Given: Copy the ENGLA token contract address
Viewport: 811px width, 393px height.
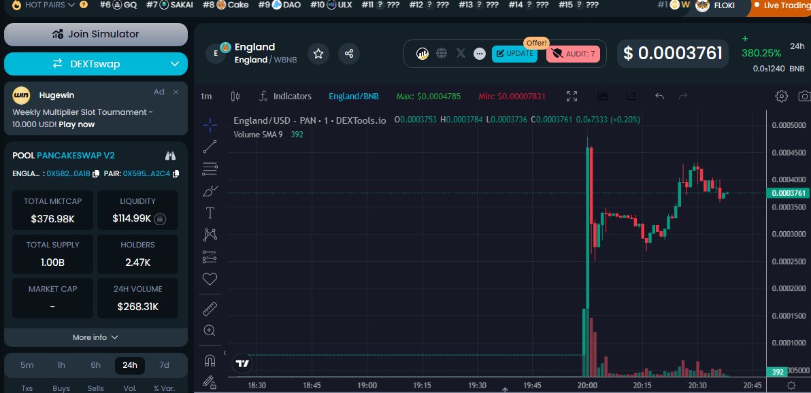Looking at the screenshot, I should tap(96, 174).
